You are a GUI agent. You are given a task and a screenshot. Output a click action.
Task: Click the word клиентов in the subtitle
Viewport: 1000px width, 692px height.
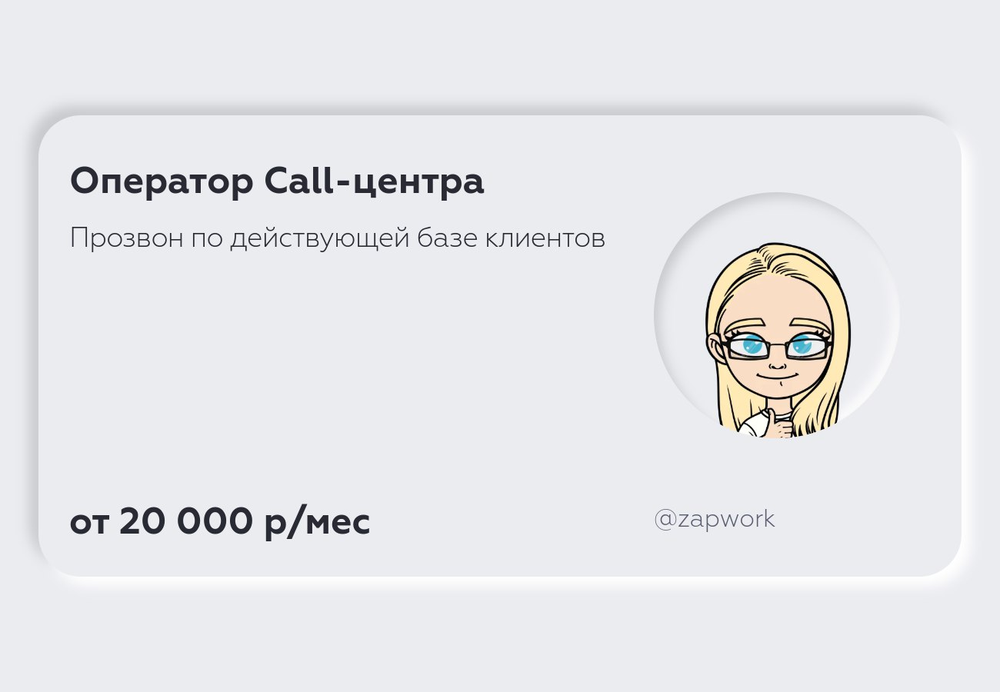[545, 239]
